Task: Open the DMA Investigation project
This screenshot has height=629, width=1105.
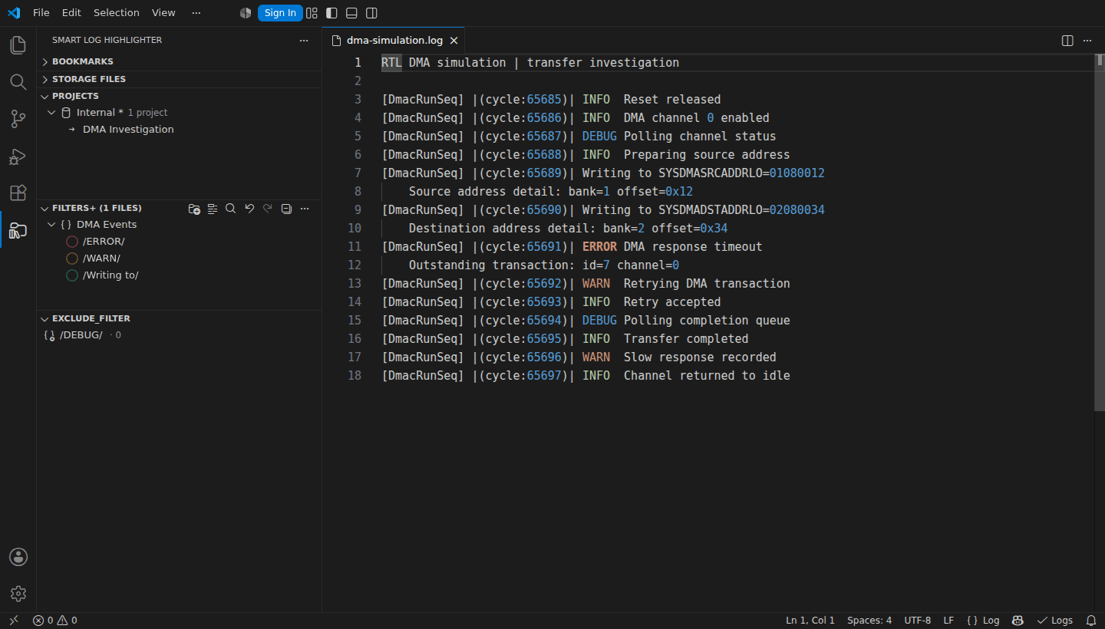Action: (x=128, y=130)
